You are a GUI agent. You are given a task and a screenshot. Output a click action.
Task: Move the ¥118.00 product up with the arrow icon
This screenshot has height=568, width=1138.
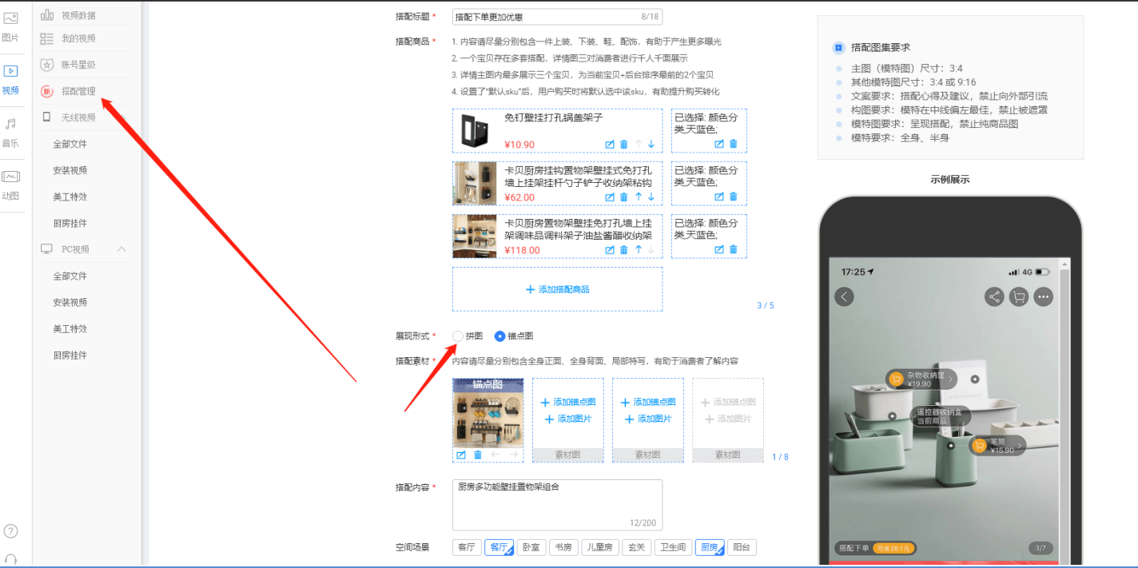point(638,249)
